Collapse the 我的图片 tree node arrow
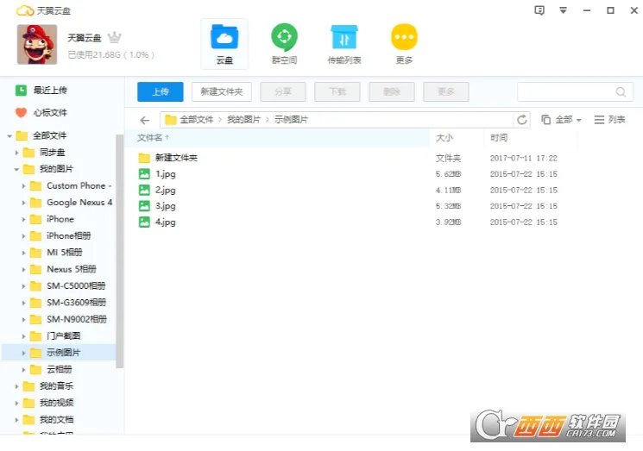 16,169
